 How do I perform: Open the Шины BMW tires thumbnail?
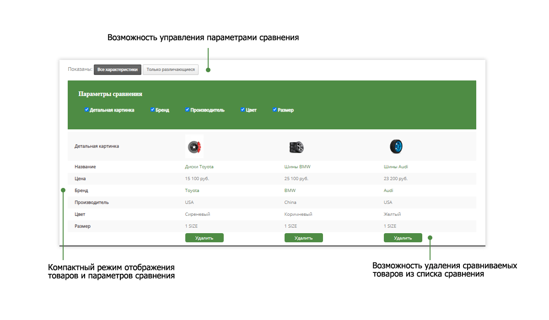tap(296, 147)
